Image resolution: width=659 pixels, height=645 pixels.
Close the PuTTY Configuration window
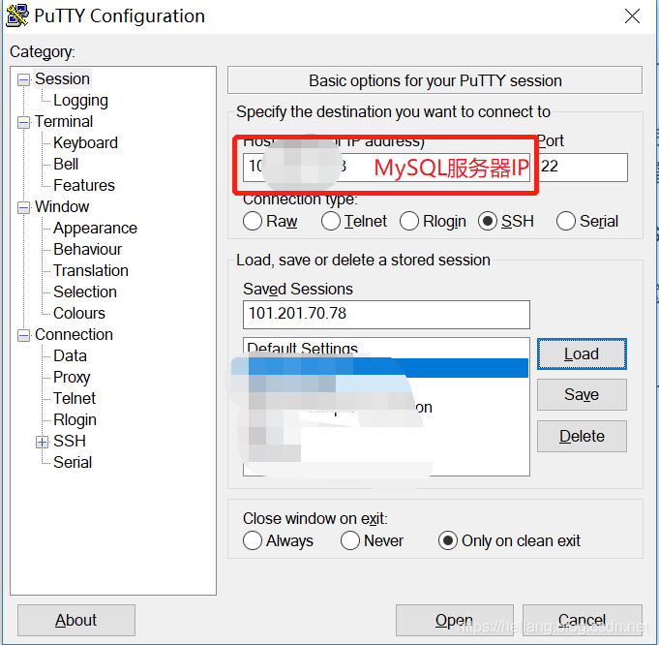coord(632,16)
